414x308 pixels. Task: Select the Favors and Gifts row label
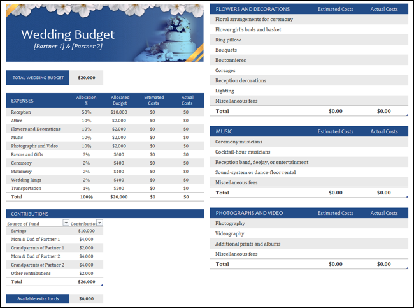pos(27,154)
